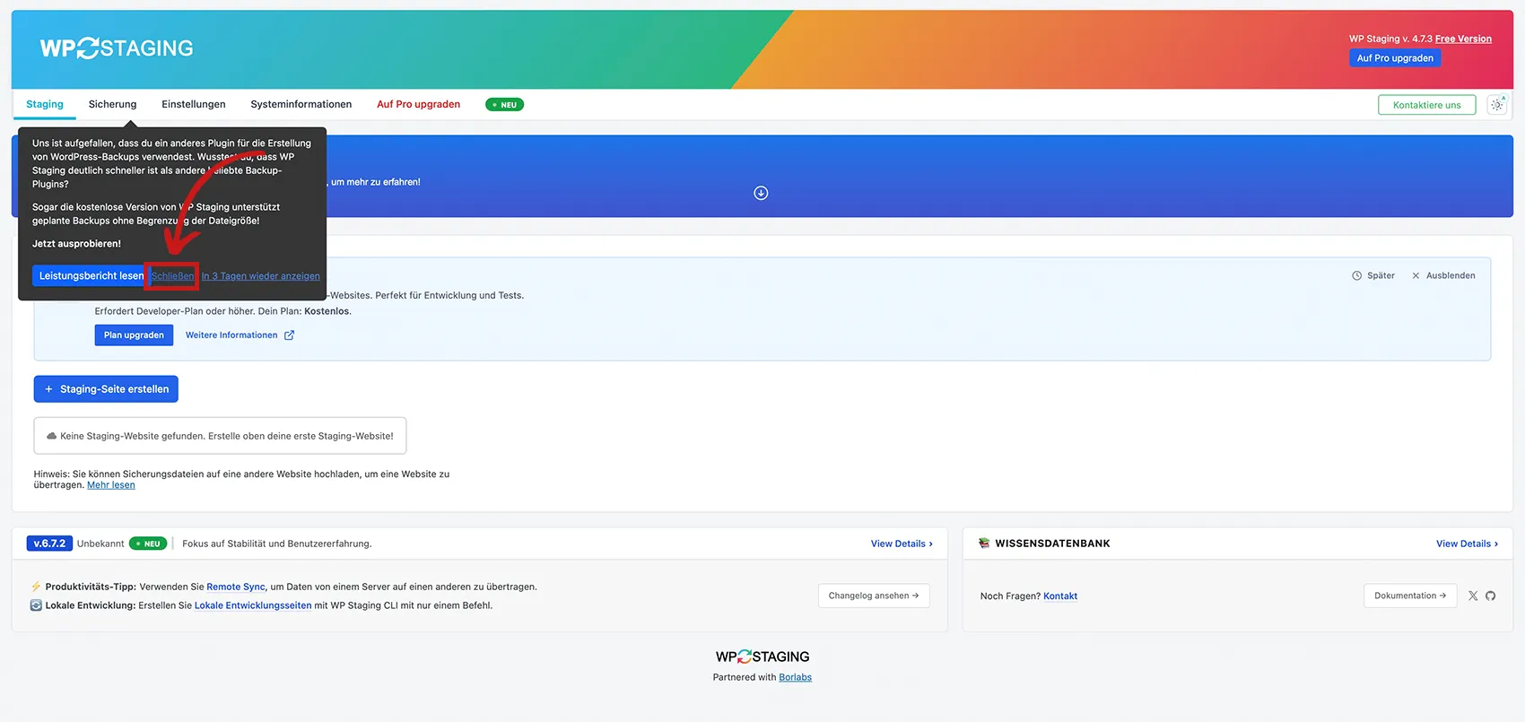The image size is (1525, 722).
Task: Click the footer WP Staging logo
Action: click(x=762, y=657)
